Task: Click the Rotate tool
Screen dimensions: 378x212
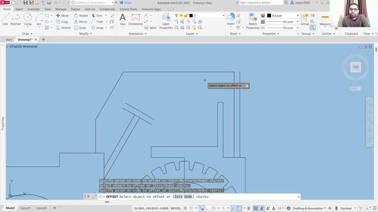Action: (x=81, y=15)
